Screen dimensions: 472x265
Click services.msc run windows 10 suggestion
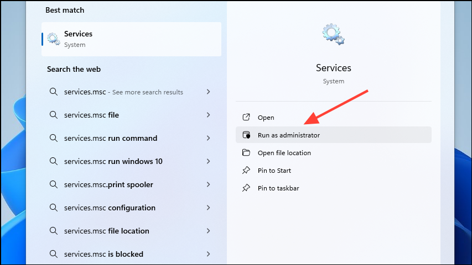[121, 161]
